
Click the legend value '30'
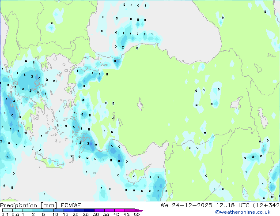pos(96,214)
